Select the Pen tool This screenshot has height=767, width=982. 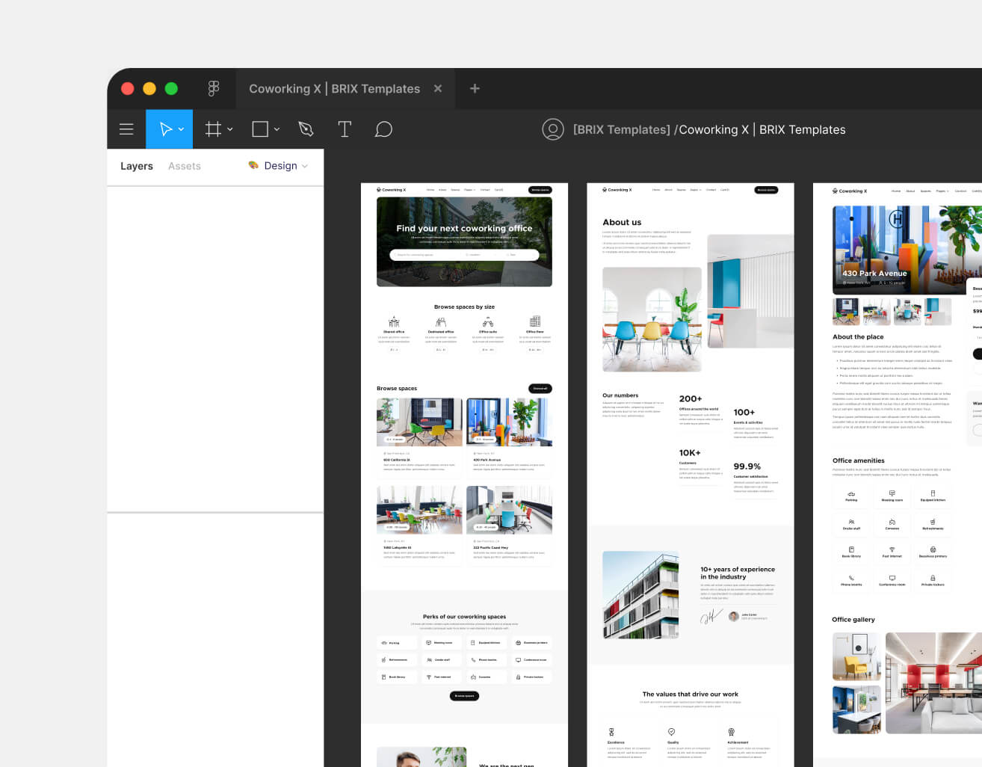pyautogui.click(x=306, y=129)
